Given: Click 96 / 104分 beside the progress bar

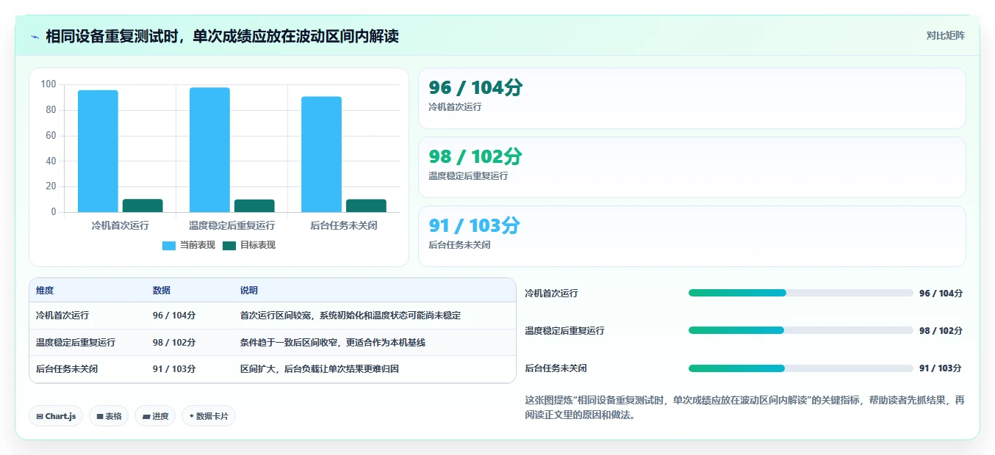Looking at the screenshot, I should tap(941, 294).
